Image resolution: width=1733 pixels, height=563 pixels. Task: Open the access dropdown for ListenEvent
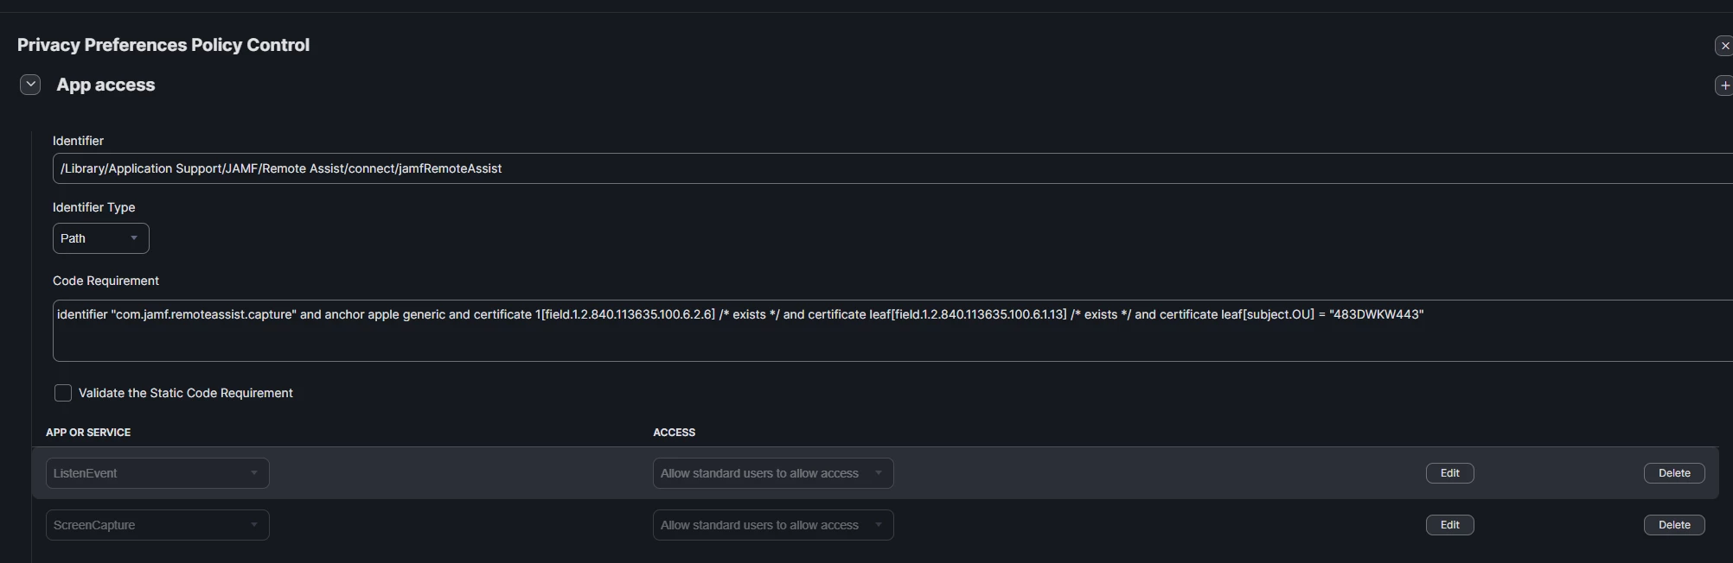(773, 473)
